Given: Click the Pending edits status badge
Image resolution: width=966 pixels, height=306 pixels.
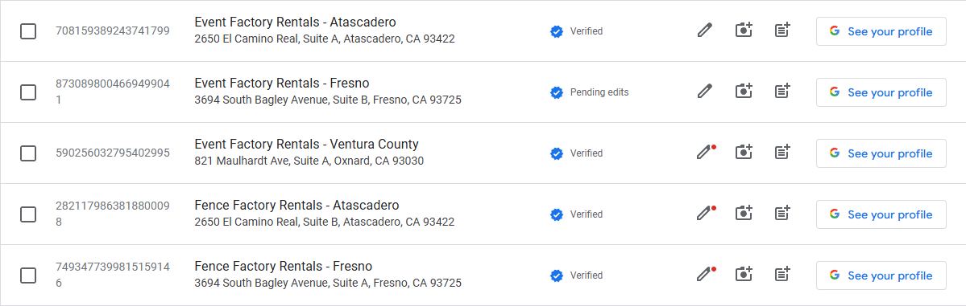Looking at the screenshot, I should 590,92.
